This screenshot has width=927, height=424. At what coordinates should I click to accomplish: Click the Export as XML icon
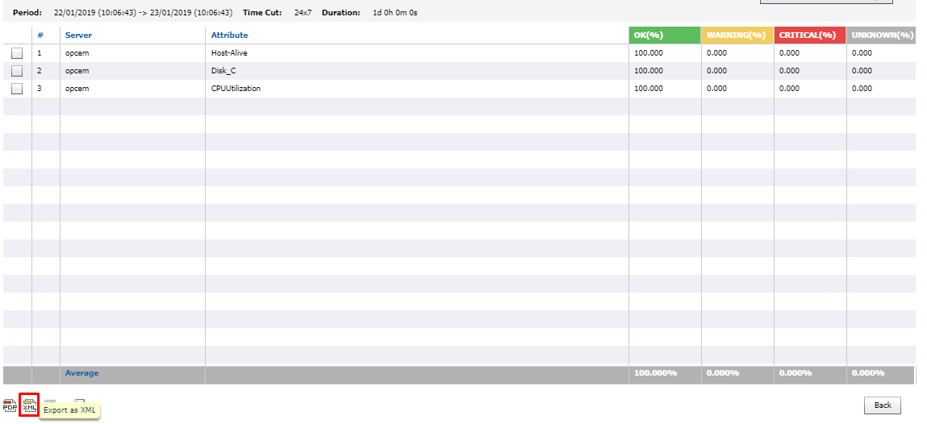[x=29, y=405]
